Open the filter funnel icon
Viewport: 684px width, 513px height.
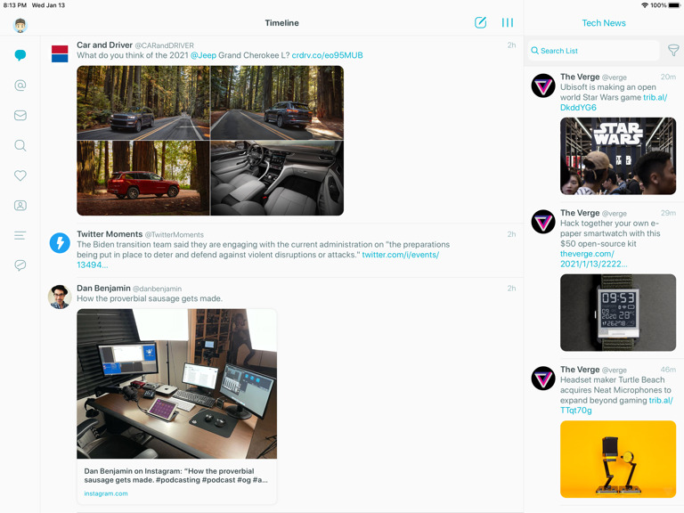click(673, 51)
